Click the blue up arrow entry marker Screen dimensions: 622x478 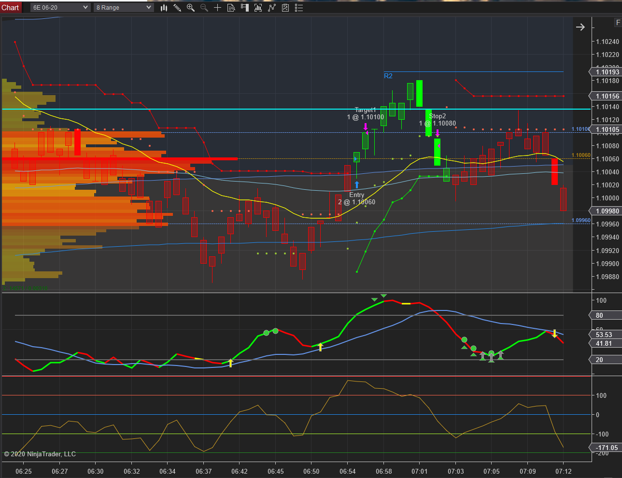pyautogui.click(x=357, y=184)
